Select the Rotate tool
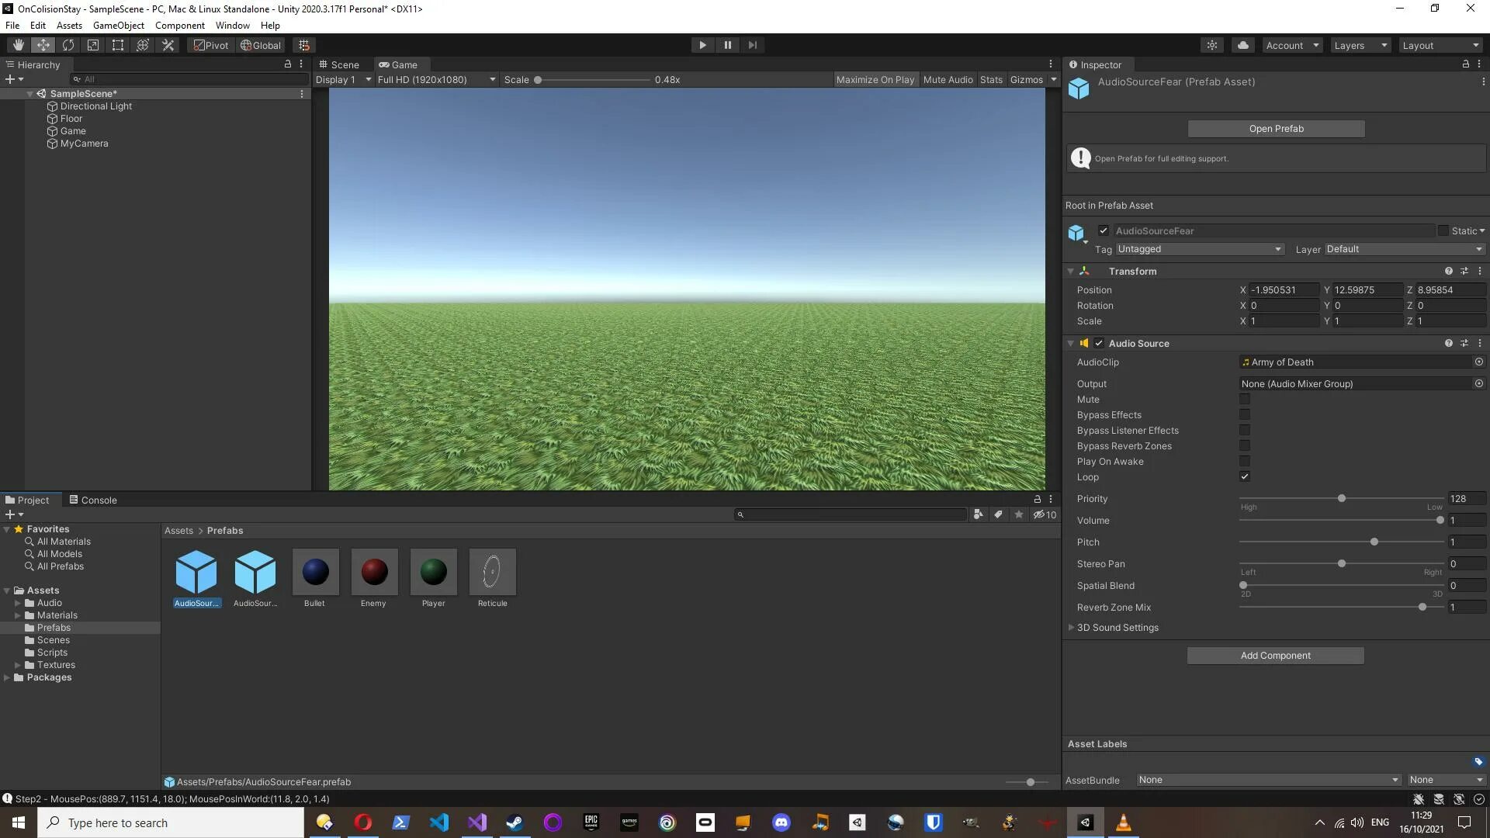This screenshot has width=1490, height=838. pyautogui.click(x=68, y=45)
